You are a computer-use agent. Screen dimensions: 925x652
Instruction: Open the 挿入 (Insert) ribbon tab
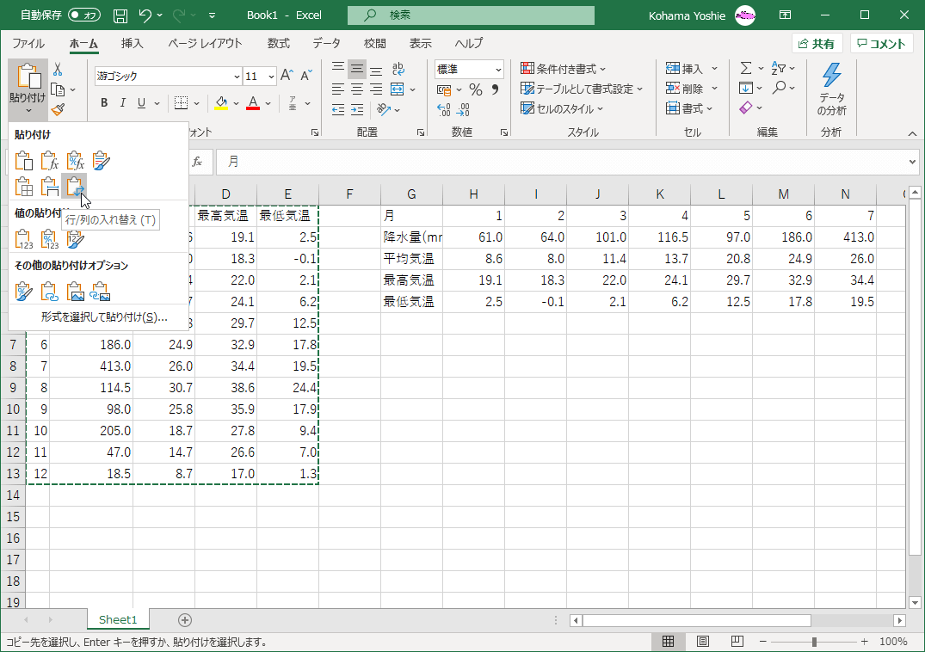pos(132,43)
